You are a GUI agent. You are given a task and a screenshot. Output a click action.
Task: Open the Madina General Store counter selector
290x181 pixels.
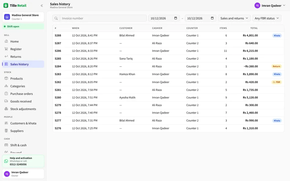point(23,17)
